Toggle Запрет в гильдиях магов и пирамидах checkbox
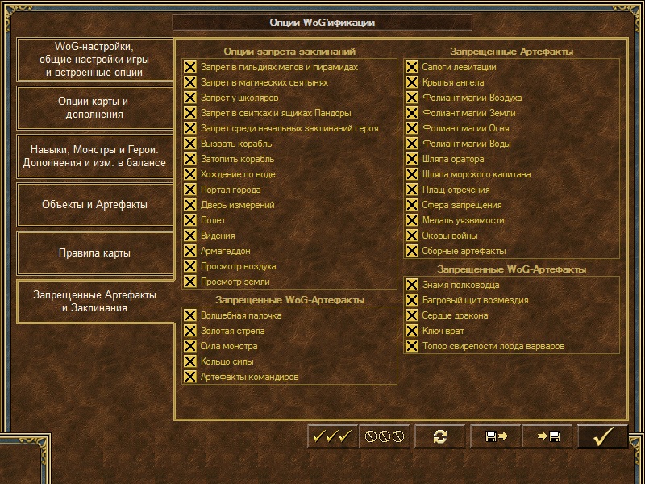 pyautogui.click(x=190, y=67)
